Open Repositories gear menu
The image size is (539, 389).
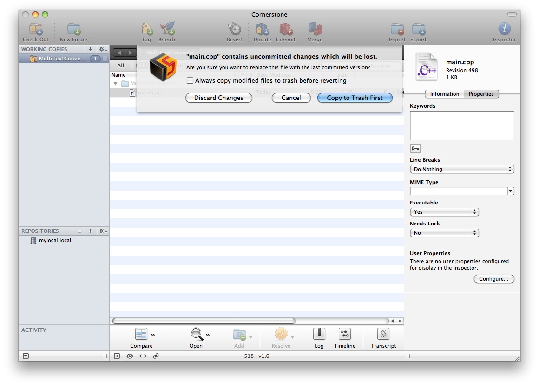point(103,231)
